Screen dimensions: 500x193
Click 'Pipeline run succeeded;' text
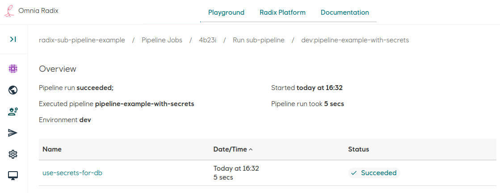click(x=76, y=88)
